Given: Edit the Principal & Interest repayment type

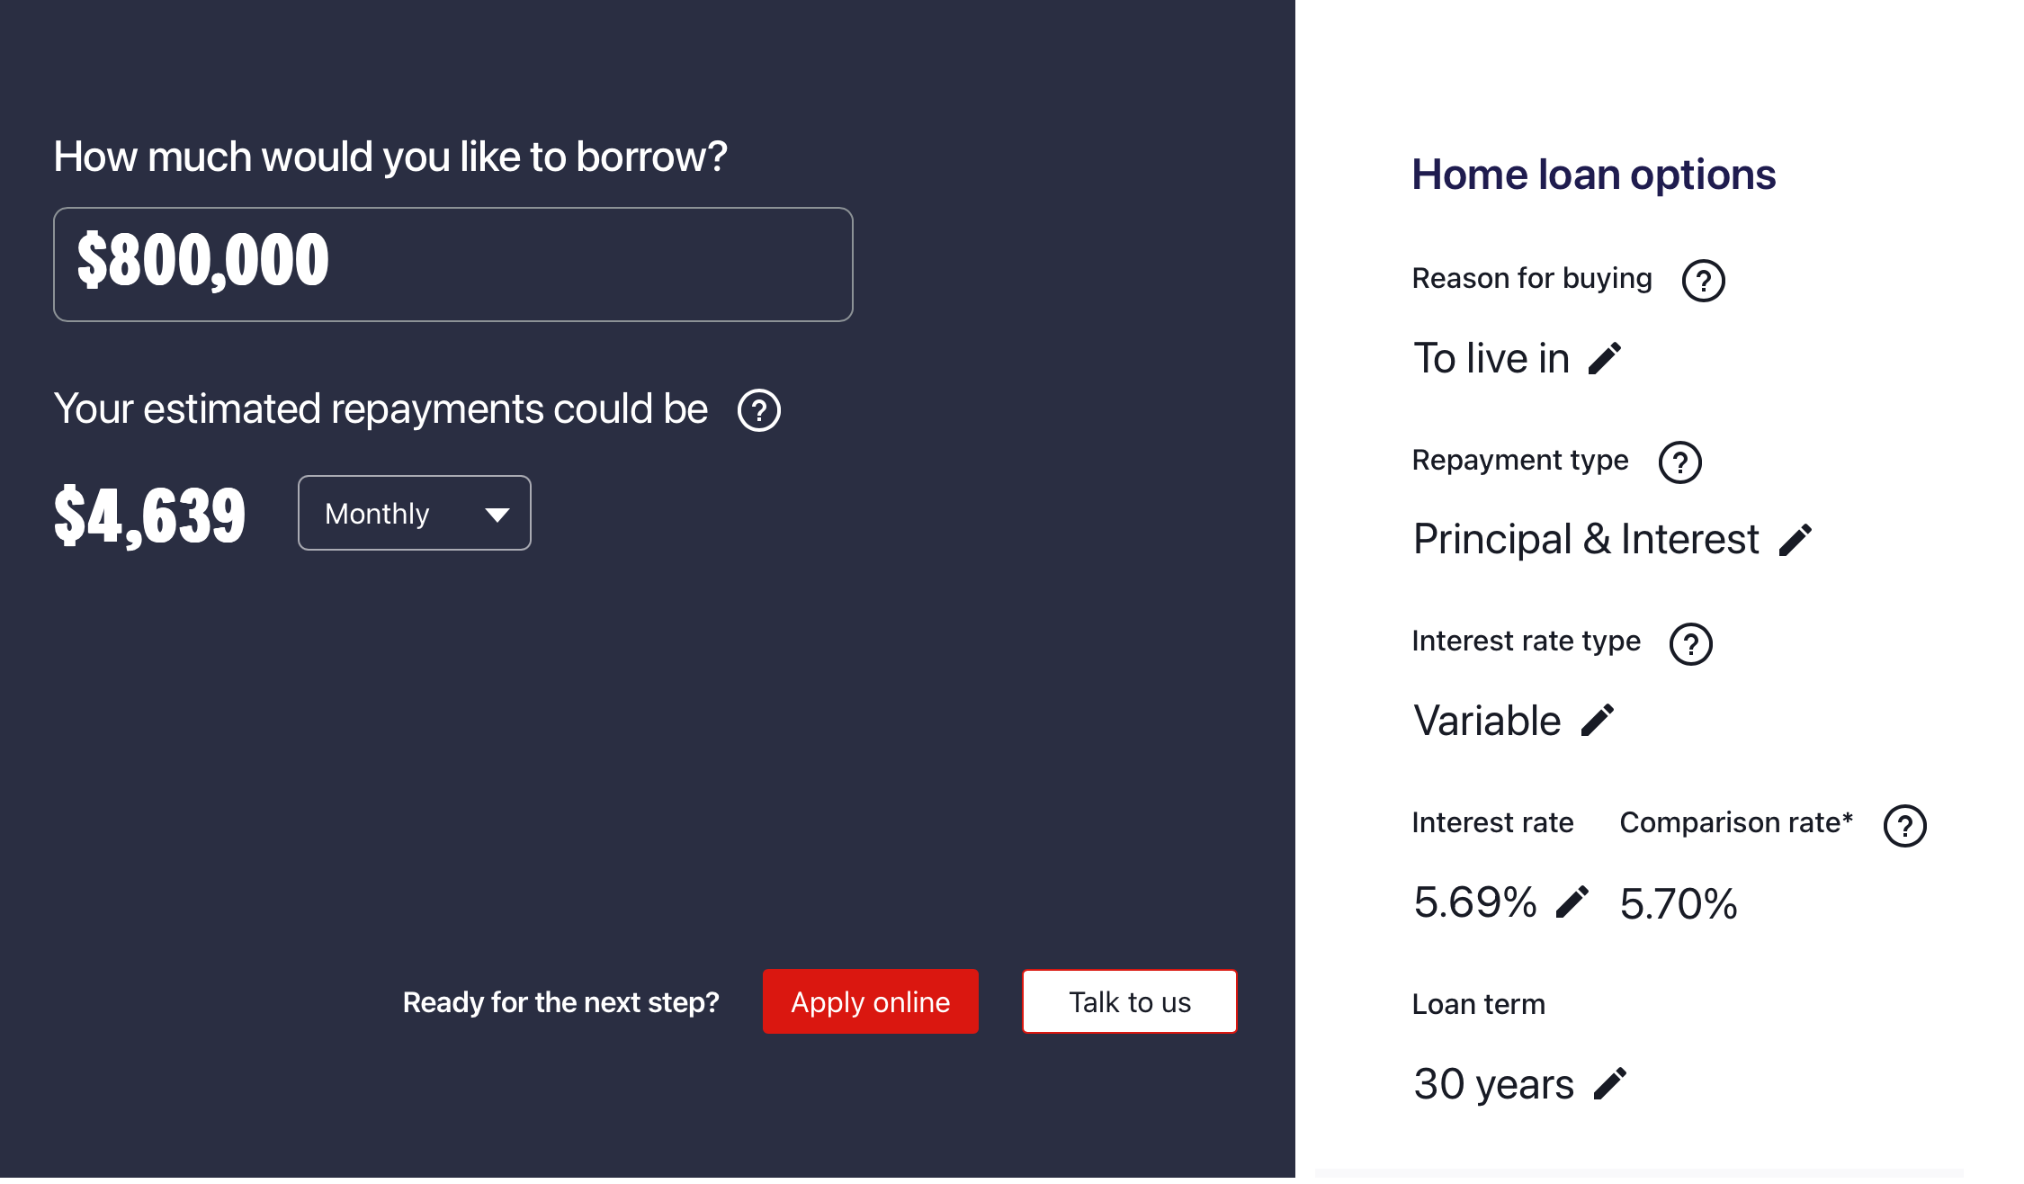Looking at the screenshot, I should click(x=1795, y=541).
